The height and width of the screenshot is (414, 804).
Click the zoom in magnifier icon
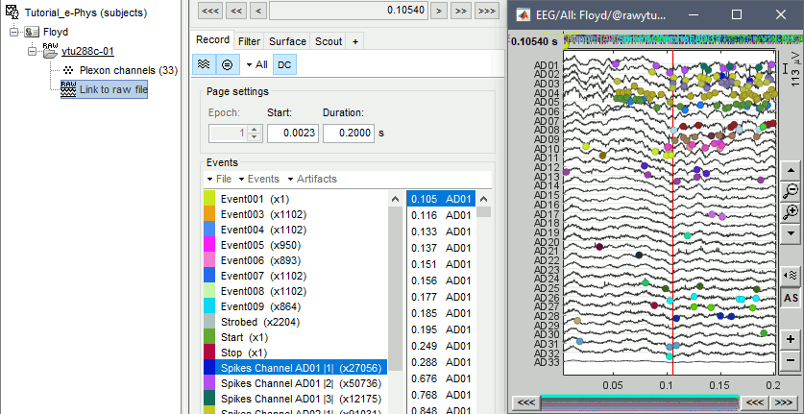(x=791, y=212)
